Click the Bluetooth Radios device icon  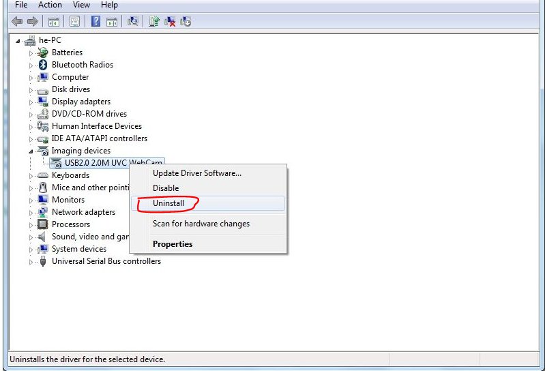tap(43, 65)
